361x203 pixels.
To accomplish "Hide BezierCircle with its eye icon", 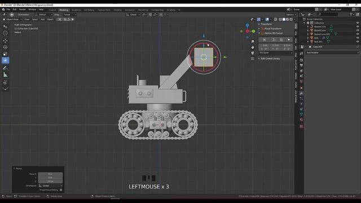I will tap(358, 27).
